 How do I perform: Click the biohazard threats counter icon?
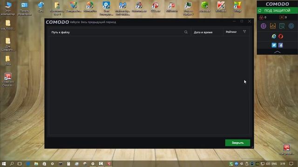click(262, 18)
